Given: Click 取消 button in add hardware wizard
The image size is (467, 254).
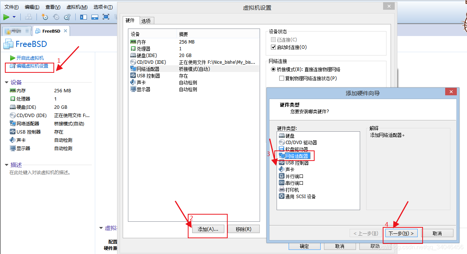Looking at the screenshot, I should tap(437, 233).
